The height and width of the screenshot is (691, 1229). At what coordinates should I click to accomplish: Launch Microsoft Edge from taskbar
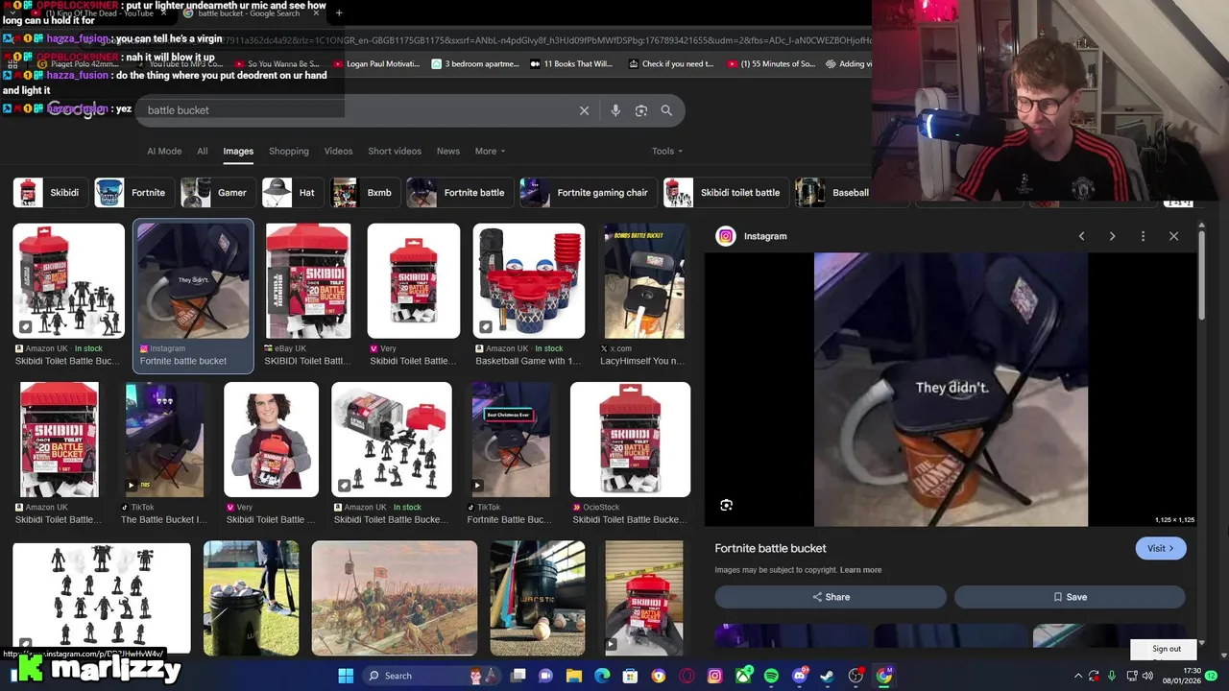point(602,676)
